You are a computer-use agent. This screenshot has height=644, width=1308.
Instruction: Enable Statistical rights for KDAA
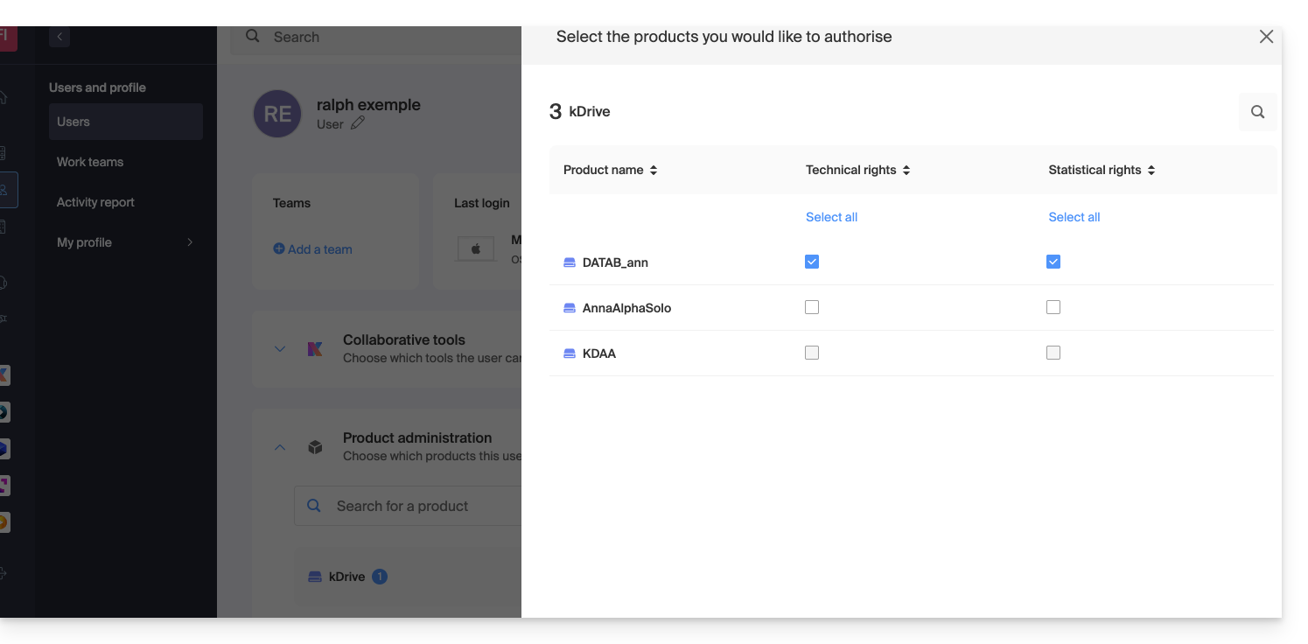[1053, 353]
